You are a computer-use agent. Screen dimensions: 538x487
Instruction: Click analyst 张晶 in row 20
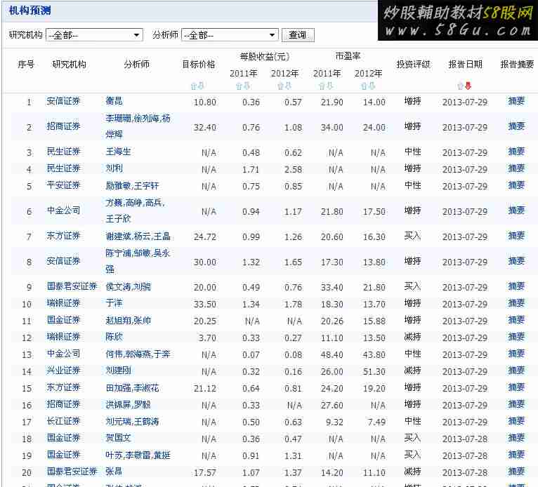point(114,472)
